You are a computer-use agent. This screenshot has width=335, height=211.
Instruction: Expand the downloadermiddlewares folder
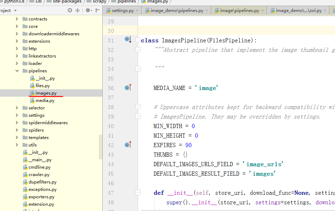tap(17, 34)
